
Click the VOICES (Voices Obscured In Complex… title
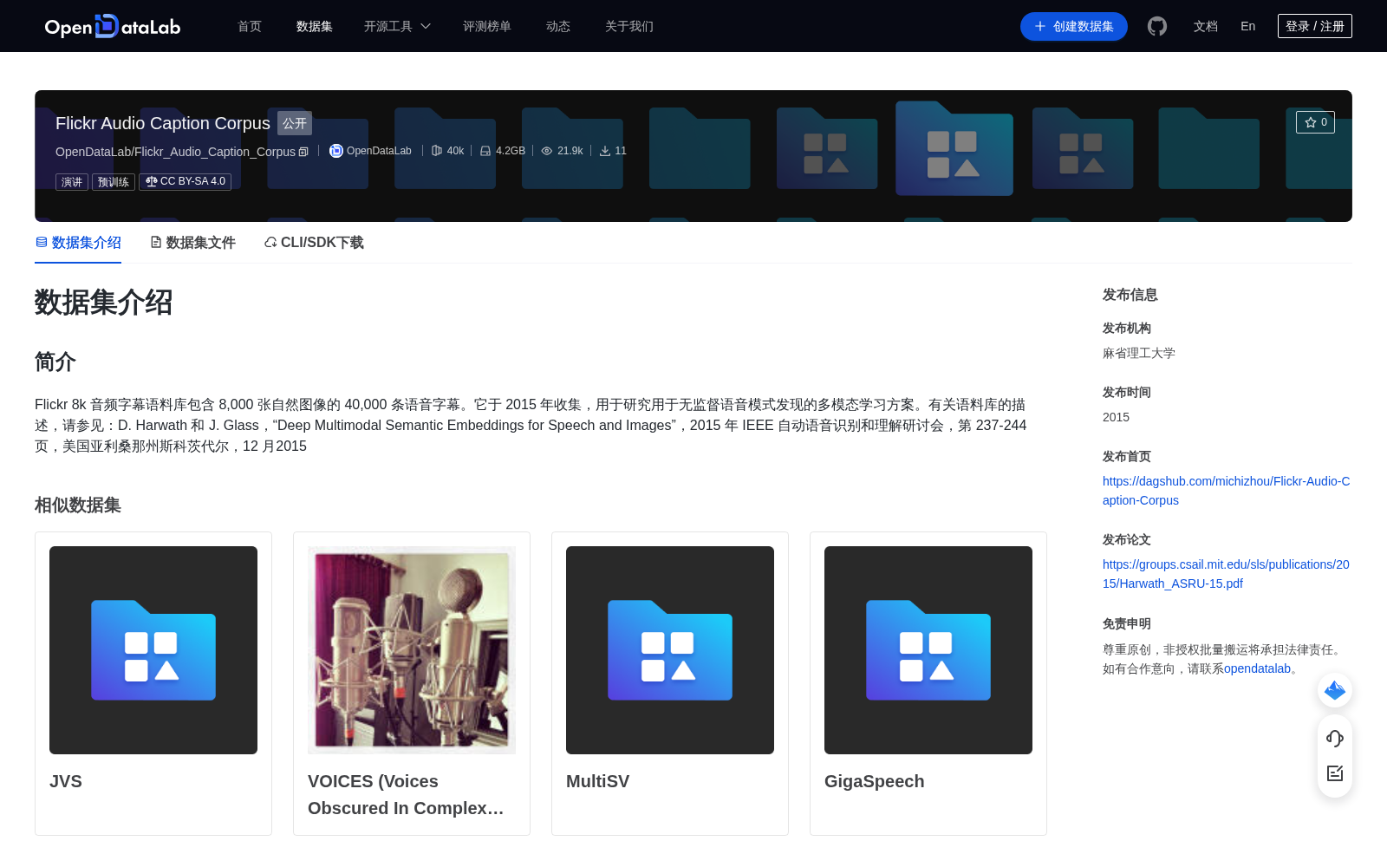click(406, 794)
